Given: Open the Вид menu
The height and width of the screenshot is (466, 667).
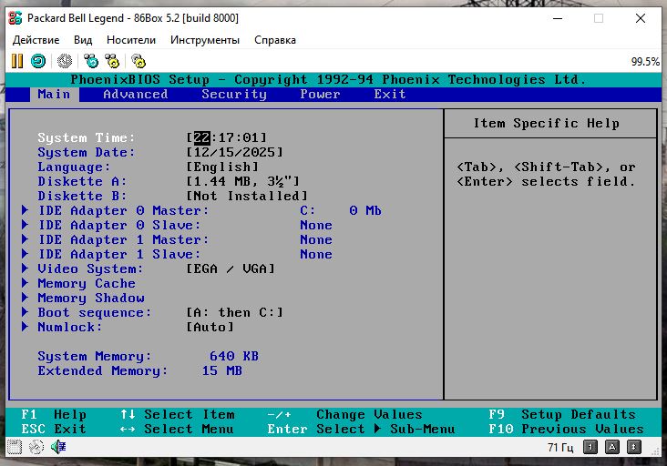Looking at the screenshot, I should point(83,40).
